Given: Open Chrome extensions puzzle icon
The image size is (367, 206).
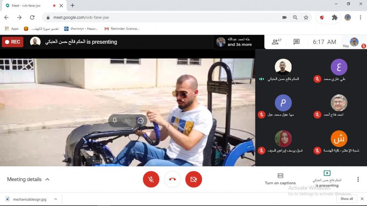Looking at the screenshot, I should (x=335, y=17).
